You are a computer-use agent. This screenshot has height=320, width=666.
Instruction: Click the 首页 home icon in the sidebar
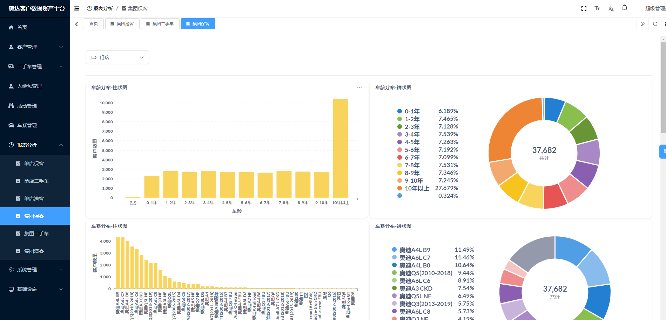[x=11, y=27]
